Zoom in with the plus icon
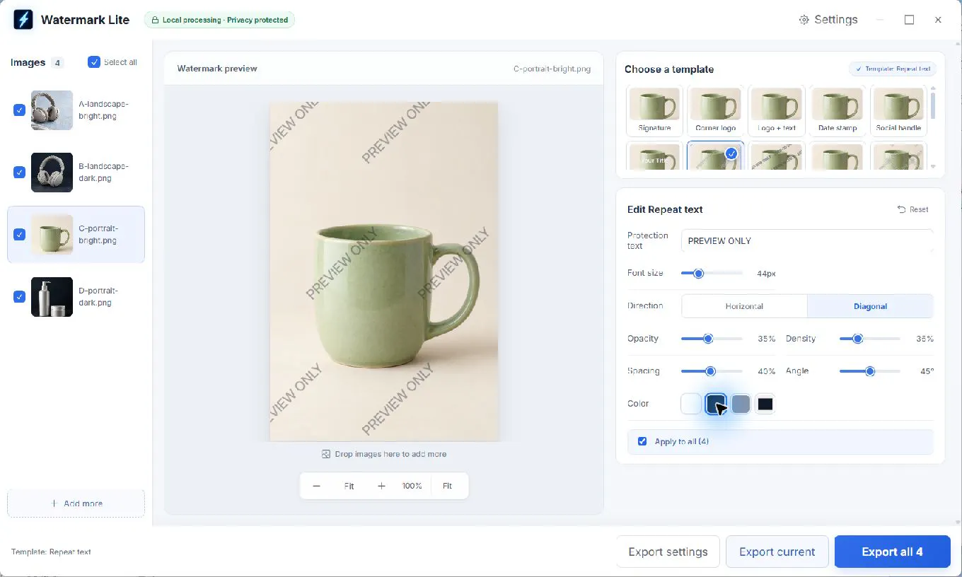Image resolution: width=962 pixels, height=577 pixels. click(381, 486)
